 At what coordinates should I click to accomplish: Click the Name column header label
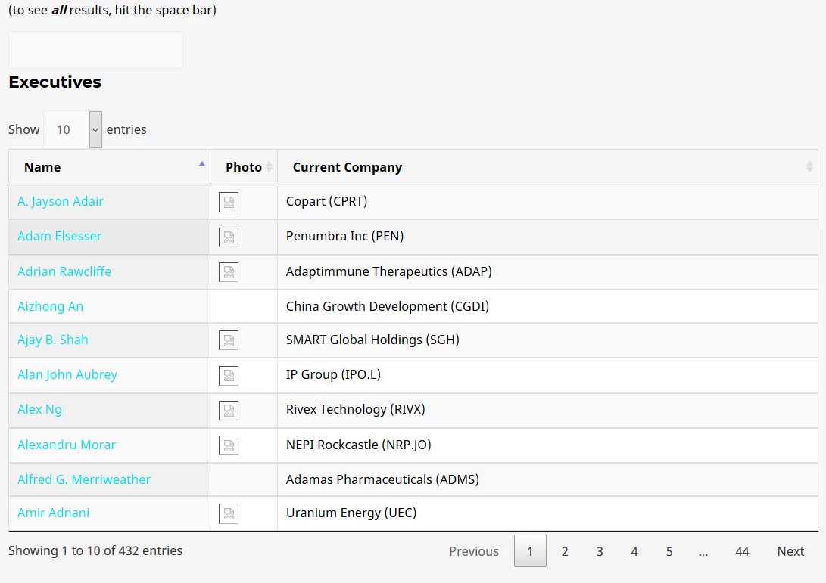click(42, 167)
